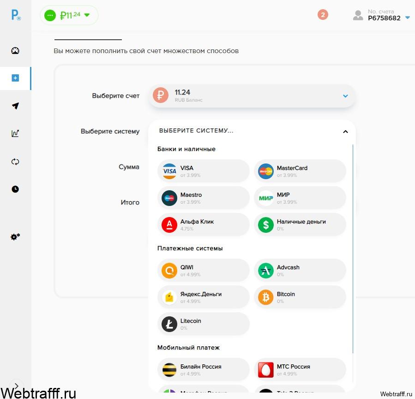The height and width of the screenshot is (399, 415).
Task: Click the Payeer logo icon
Action: pos(16,15)
